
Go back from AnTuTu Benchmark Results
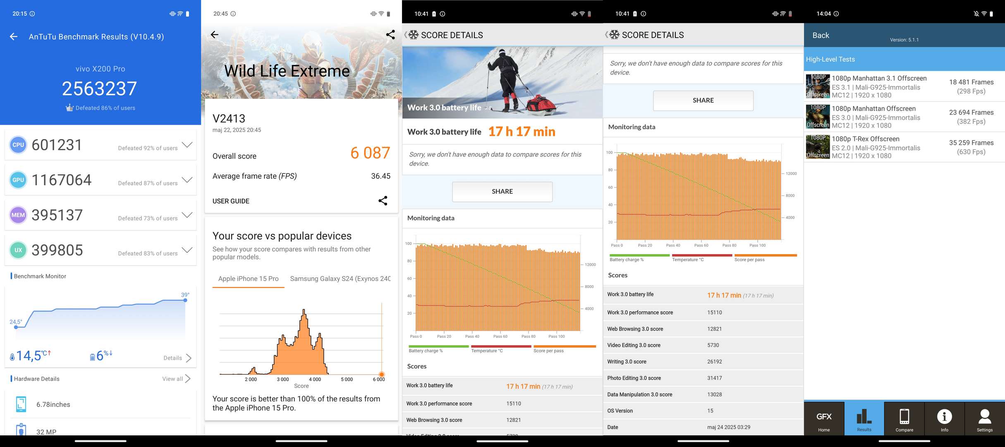pos(14,37)
